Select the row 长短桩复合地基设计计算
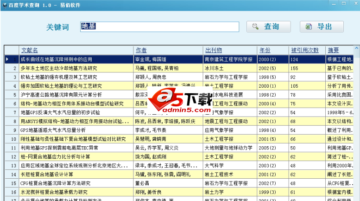Image resolution: width=360 pixels, height=201 pixels. (47, 174)
